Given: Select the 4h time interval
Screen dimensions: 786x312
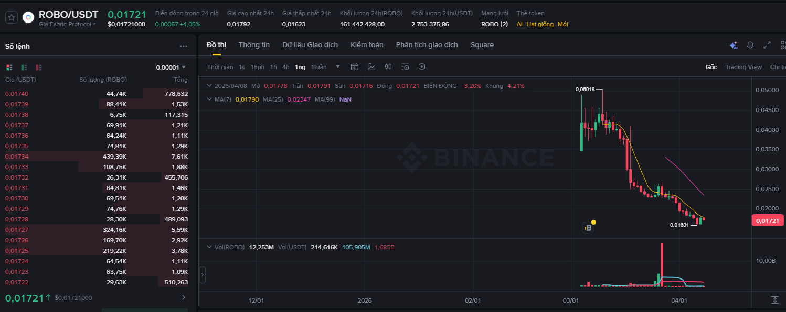Looking at the screenshot, I should click(x=285, y=67).
